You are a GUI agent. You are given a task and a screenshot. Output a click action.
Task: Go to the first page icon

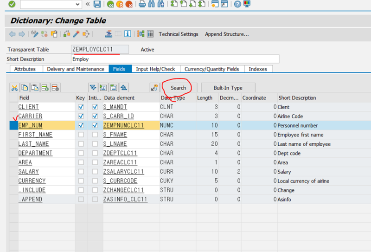click(x=174, y=4)
